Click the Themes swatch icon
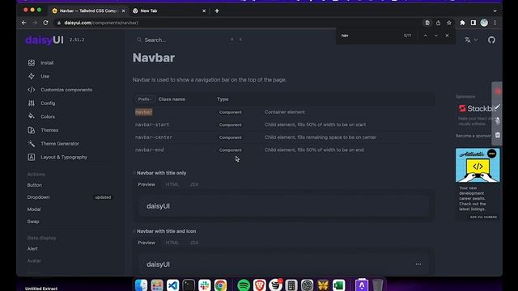 (32, 130)
